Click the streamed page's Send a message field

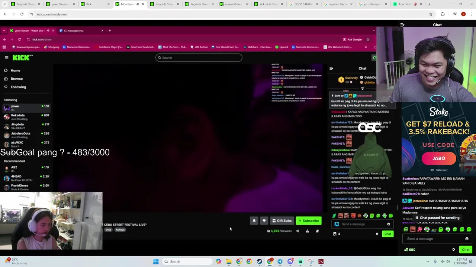(363, 224)
